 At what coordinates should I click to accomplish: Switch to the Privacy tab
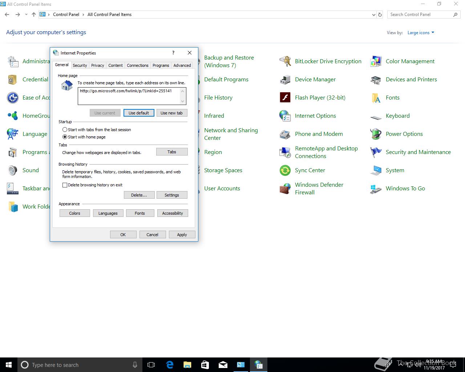click(x=97, y=65)
